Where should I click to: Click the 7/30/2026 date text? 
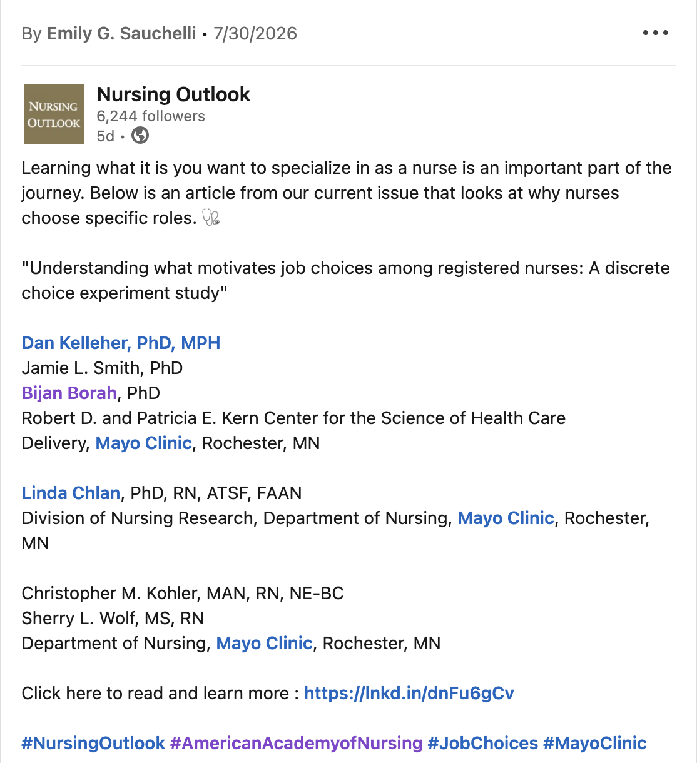click(x=255, y=33)
